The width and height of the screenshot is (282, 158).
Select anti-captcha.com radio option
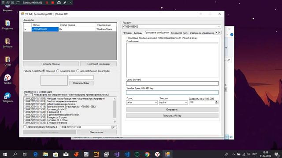click(x=78, y=71)
